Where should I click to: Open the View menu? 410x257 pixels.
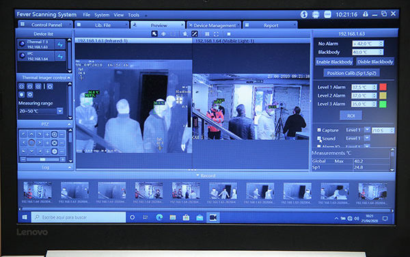coord(118,15)
